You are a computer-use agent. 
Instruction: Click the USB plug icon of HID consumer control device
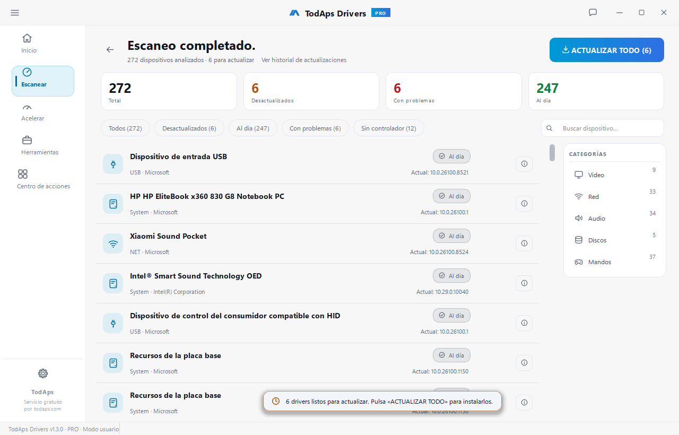pos(113,324)
